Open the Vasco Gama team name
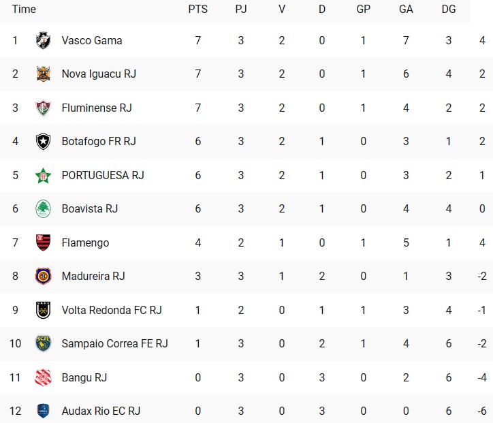Image resolution: width=493 pixels, height=423 pixels. pyautogui.click(x=92, y=40)
